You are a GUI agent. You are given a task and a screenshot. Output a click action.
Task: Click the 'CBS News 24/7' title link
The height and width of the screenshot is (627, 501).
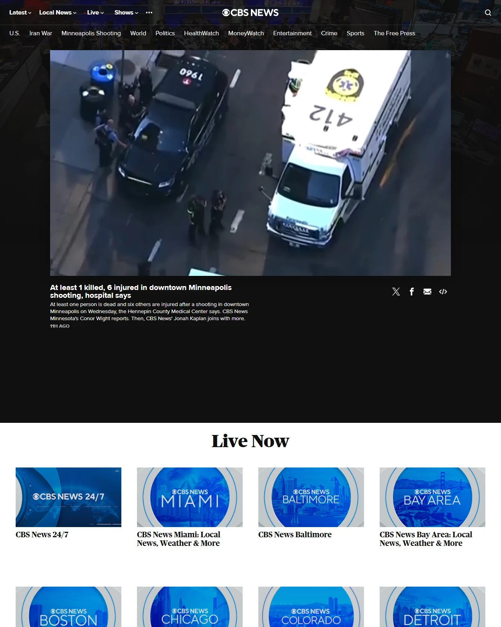pos(42,535)
